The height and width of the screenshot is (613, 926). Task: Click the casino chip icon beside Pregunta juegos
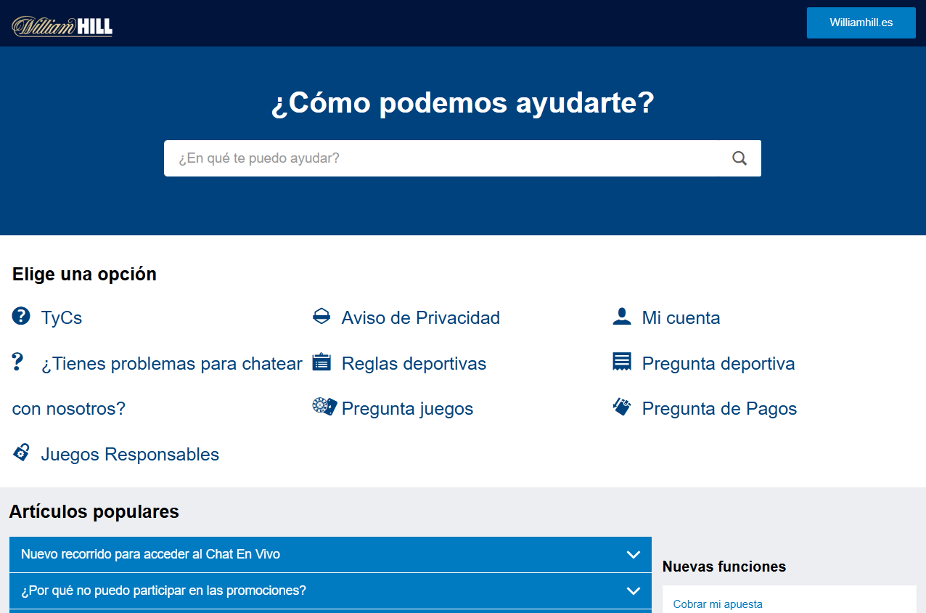tap(324, 407)
